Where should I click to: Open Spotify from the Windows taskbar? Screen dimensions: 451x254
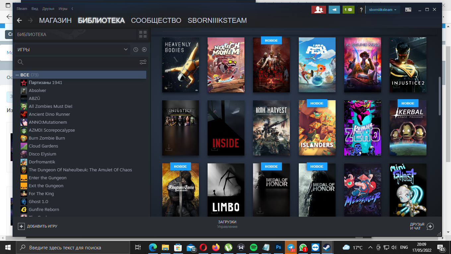pos(253,247)
